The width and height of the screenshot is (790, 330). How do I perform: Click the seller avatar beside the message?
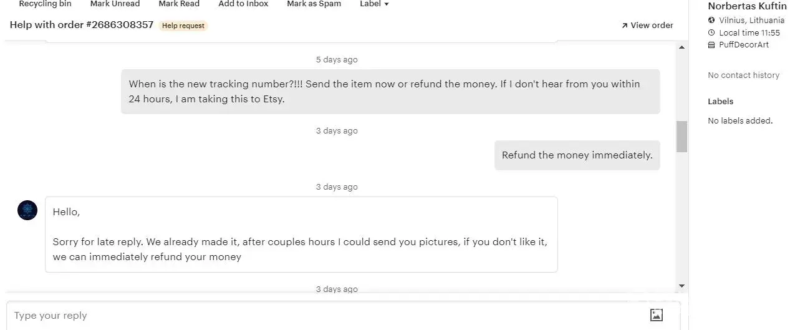(x=27, y=210)
